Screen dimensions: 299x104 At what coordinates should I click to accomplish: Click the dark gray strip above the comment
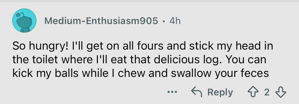tap(149, 1)
